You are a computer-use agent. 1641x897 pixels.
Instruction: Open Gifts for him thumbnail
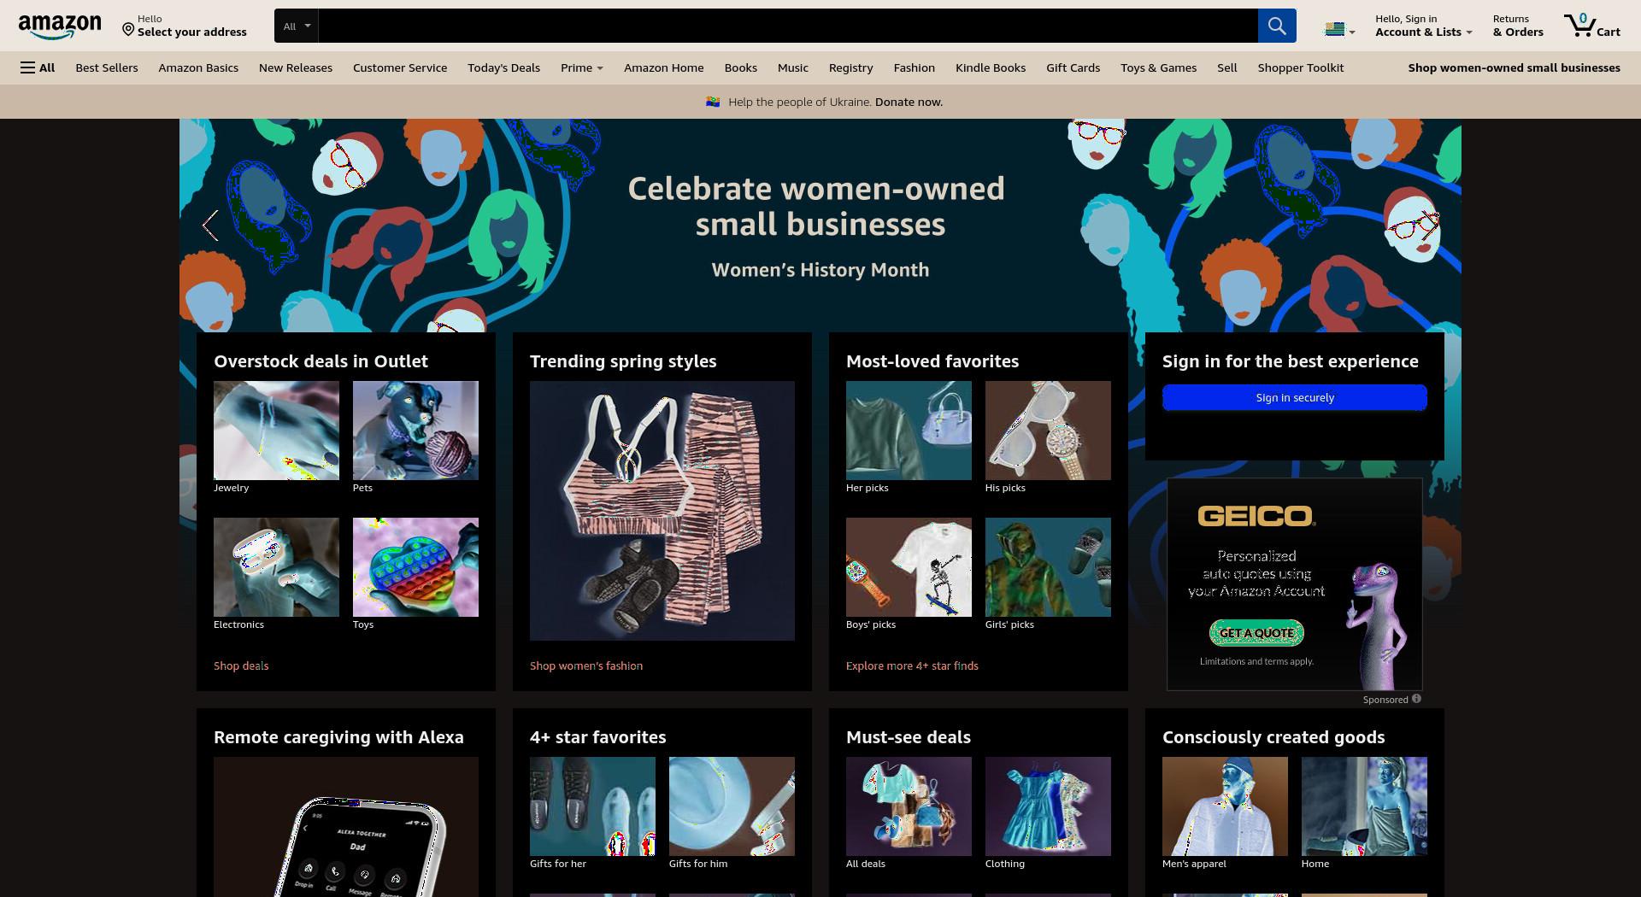point(732,806)
